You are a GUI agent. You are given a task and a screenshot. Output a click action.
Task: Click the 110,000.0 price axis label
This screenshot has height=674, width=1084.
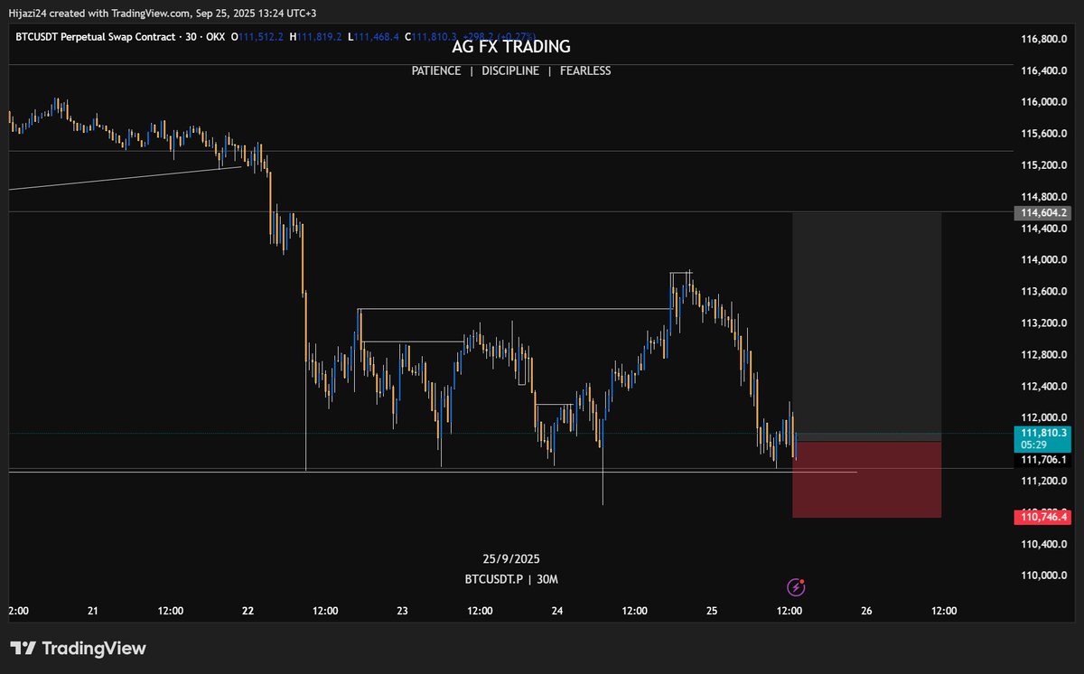[1043, 576]
